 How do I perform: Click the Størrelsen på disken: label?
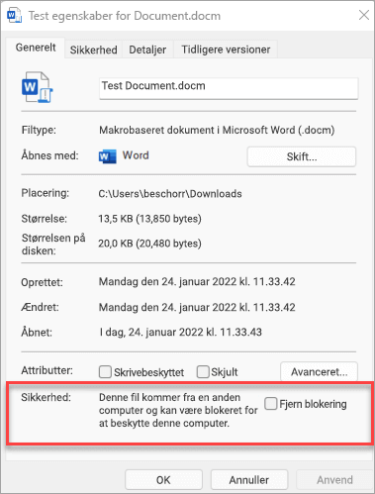53,245
